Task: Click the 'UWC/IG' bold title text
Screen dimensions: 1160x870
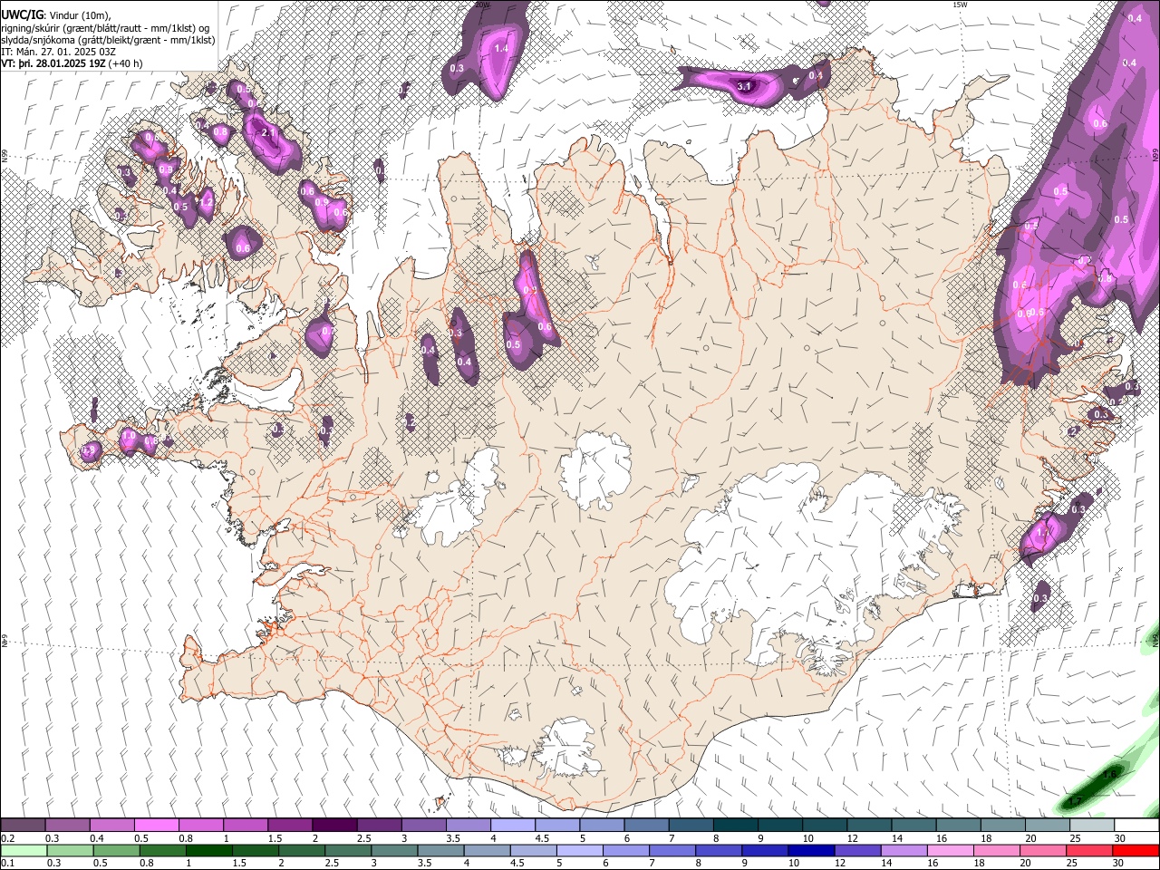Action: [x=22, y=14]
